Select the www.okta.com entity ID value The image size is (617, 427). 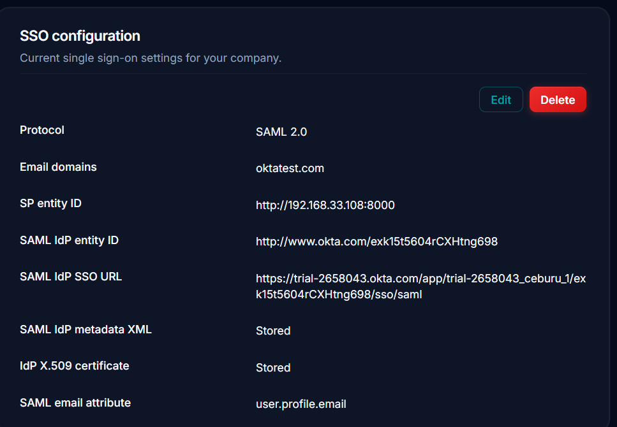[376, 242]
